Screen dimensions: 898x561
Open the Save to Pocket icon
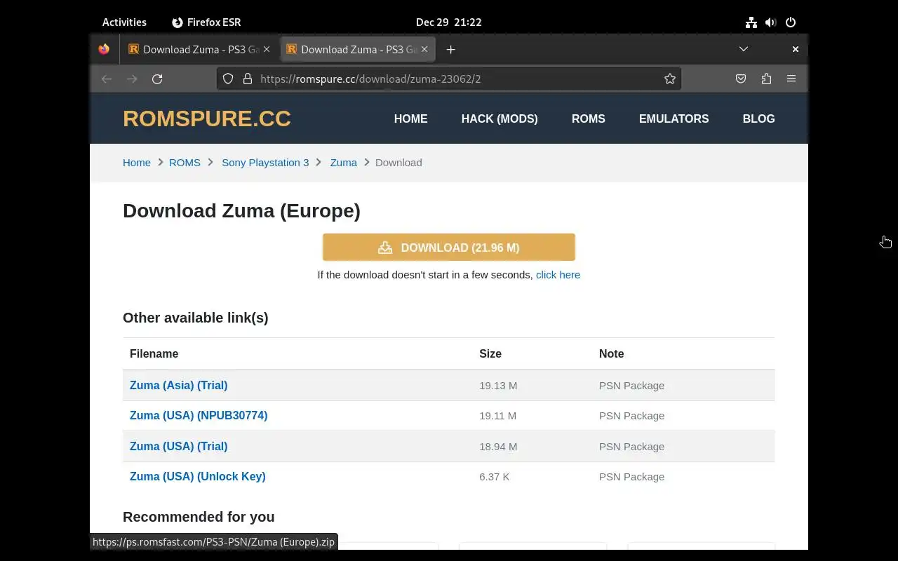(x=741, y=79)
